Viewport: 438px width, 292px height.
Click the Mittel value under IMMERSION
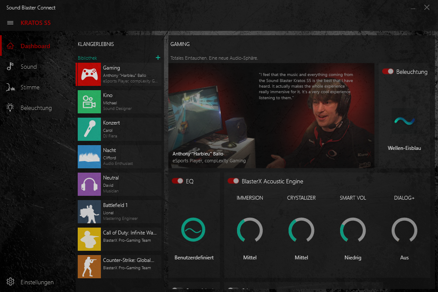250,257
